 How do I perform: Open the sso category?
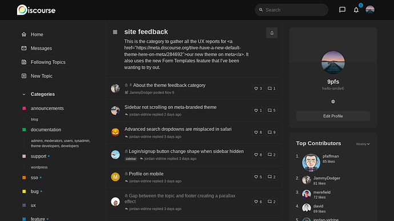[34, 178]
